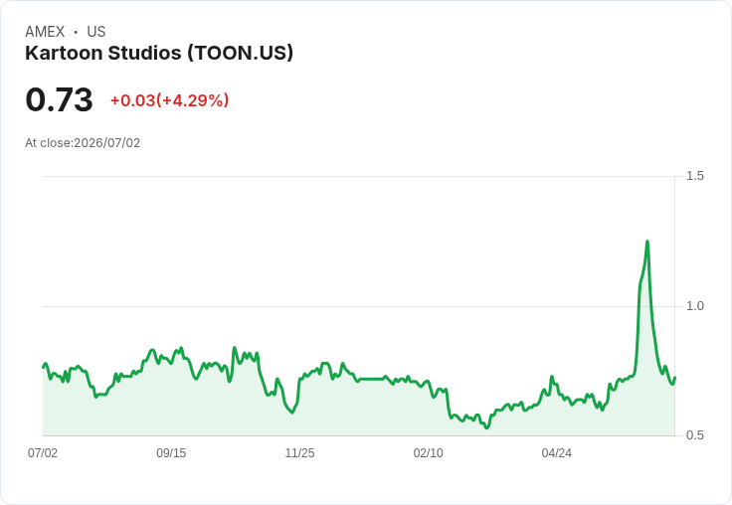Click the 0.73 current price
Screen dimensions: 732x505
pyautogui.click(x=60, y=99)
